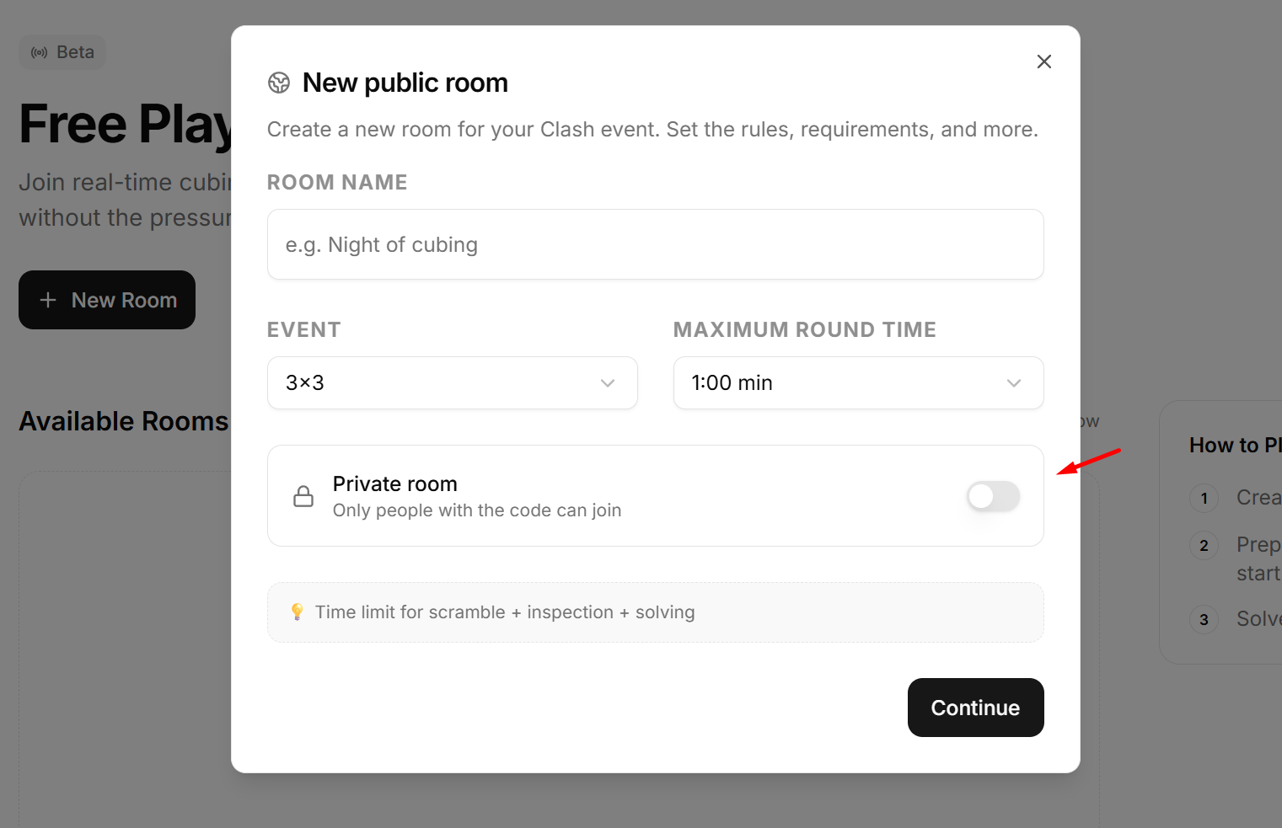The width and height of the screenshot is (1282, 828).
Task: Click the plus icon on New Room
Action: pos(48,300)
